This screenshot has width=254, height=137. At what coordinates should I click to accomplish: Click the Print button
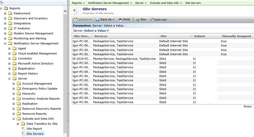[x=124, y=20]
